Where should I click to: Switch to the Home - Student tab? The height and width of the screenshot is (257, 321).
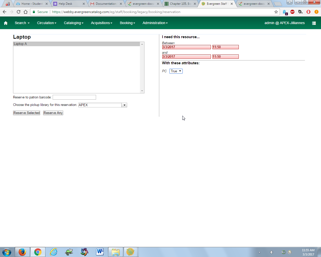32,4
